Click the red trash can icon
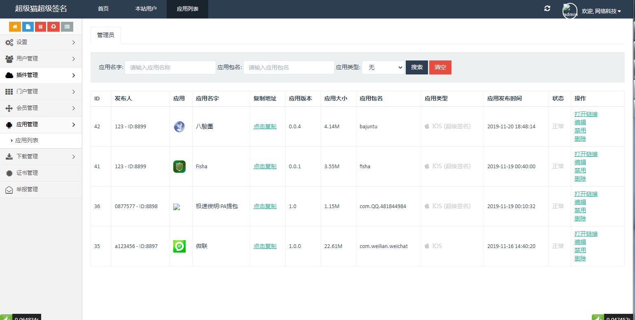Image resolution: width=635 pixels, height=320 pixels. [x=40, y=27]
